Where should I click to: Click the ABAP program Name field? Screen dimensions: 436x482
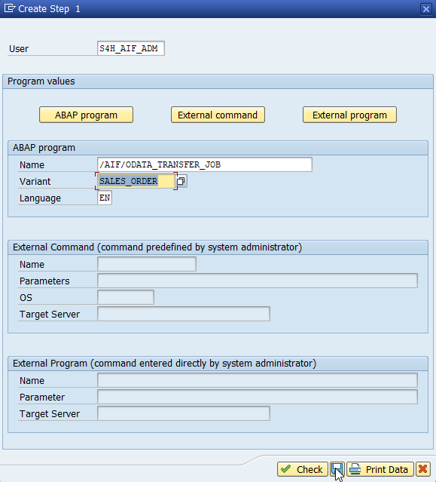tap(205, 164)
